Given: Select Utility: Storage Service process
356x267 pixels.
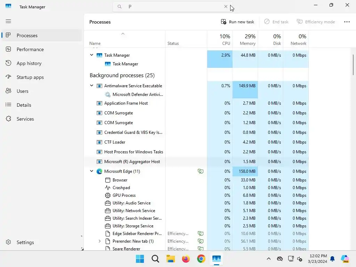Looking at the screenshot, I should tap(196, 226).
